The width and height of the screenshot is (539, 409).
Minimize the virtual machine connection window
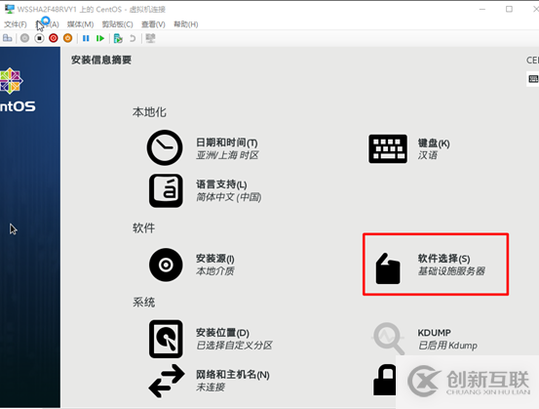(x=482, y=10)
